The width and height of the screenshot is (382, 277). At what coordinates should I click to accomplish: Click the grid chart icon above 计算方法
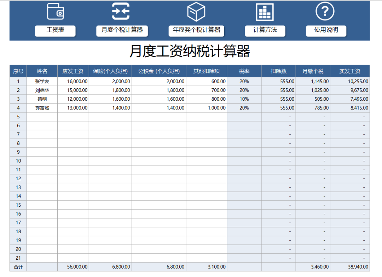(x=265, y=12)
